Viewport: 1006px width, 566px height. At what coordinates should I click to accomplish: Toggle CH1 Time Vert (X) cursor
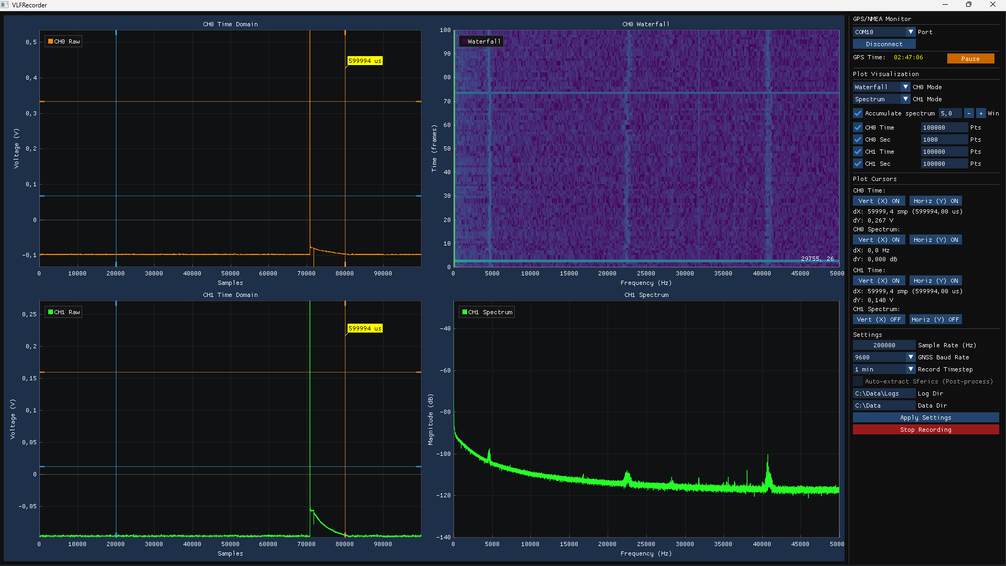[x=879, y=281]
